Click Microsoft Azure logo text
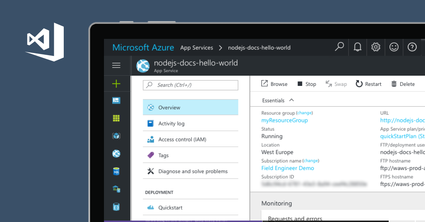Screen dimensions: 425x222 tap(143, 47)
